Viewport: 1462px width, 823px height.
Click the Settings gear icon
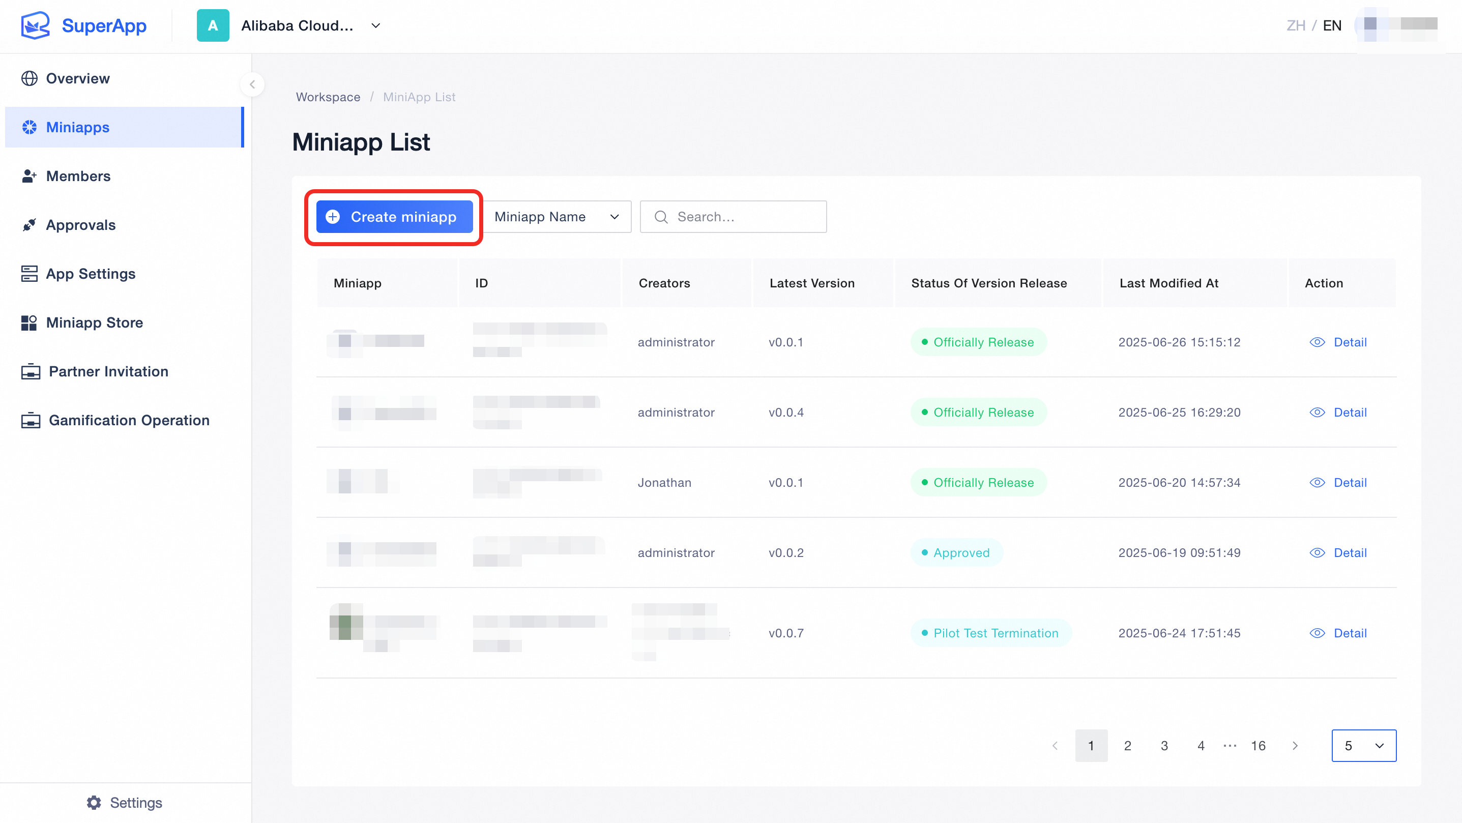(94, 802)
